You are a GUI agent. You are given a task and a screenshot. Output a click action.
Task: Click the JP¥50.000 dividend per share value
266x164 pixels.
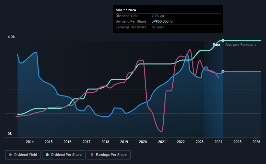[x=160, y=22]
